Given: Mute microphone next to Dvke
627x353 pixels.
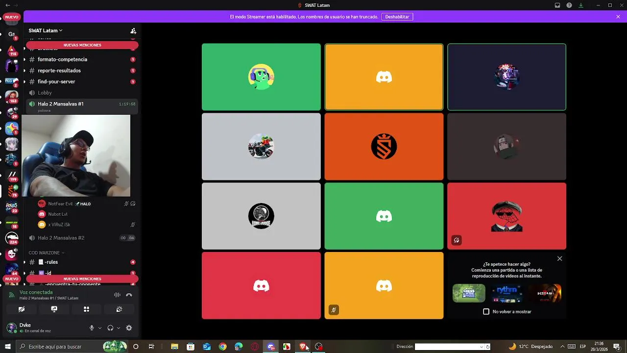Looking at the screenshot, I should pyautogui.click(x=92, y=328).
